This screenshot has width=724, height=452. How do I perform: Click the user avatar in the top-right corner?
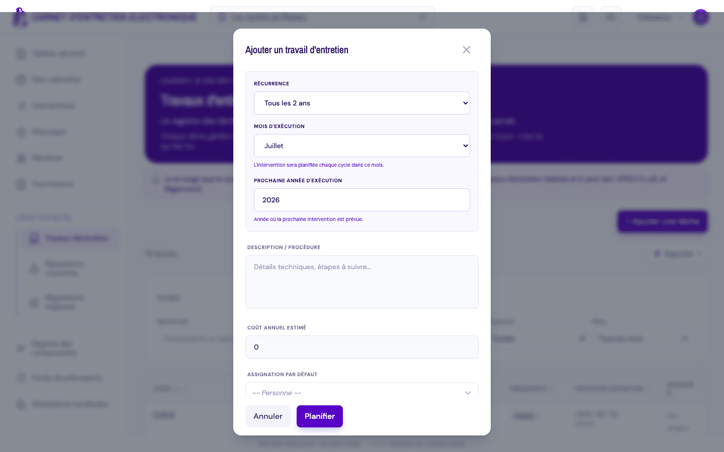coord(701,17)
